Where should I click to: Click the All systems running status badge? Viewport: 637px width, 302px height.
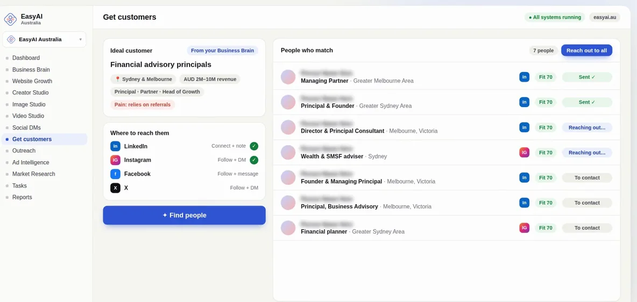555,17
